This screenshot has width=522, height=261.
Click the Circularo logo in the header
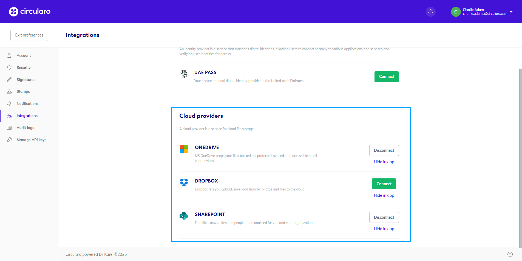29,12
